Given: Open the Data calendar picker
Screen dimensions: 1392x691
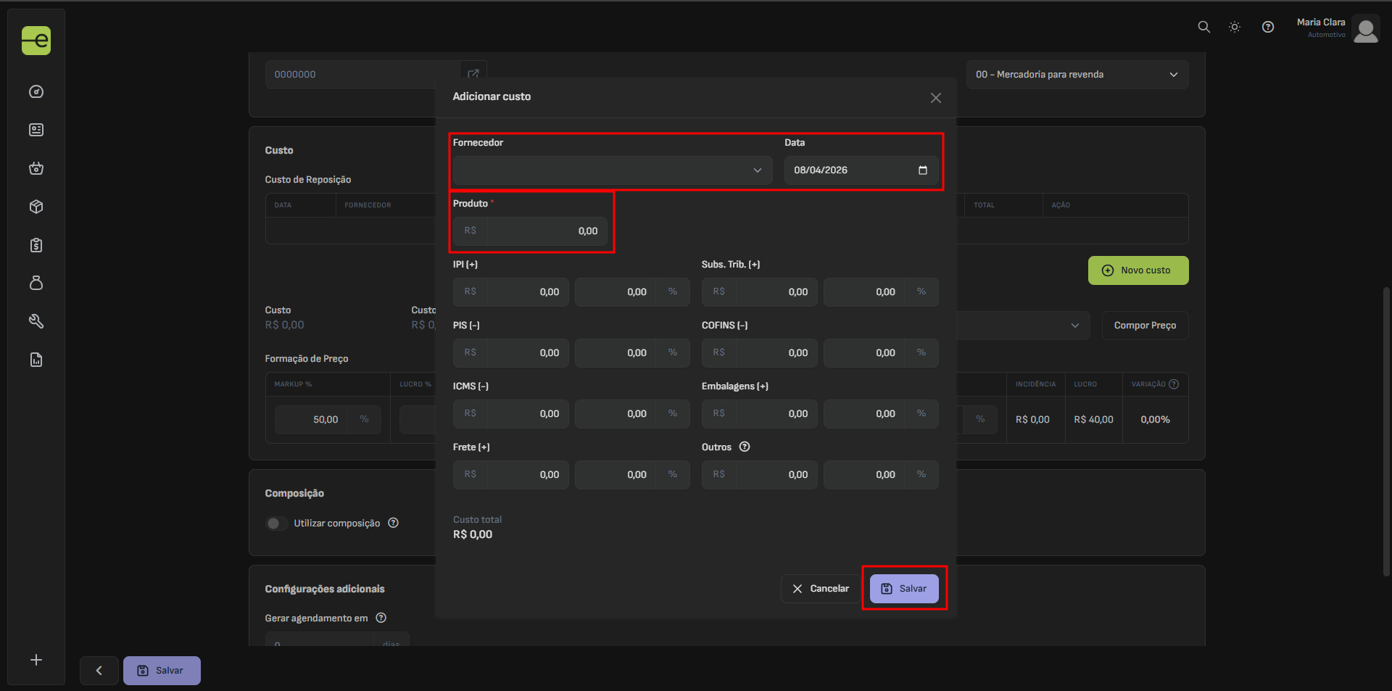Looking at the screenshot, I should click(x=922, y=170).
